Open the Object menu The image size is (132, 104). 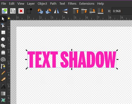click(x=42, y=4)
